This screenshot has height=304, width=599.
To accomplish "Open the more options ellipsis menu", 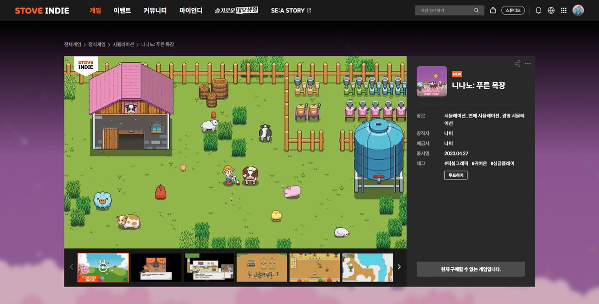I will pos(528,63).
